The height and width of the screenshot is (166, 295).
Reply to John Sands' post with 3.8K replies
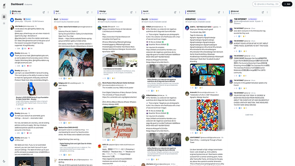coord(18,49)
